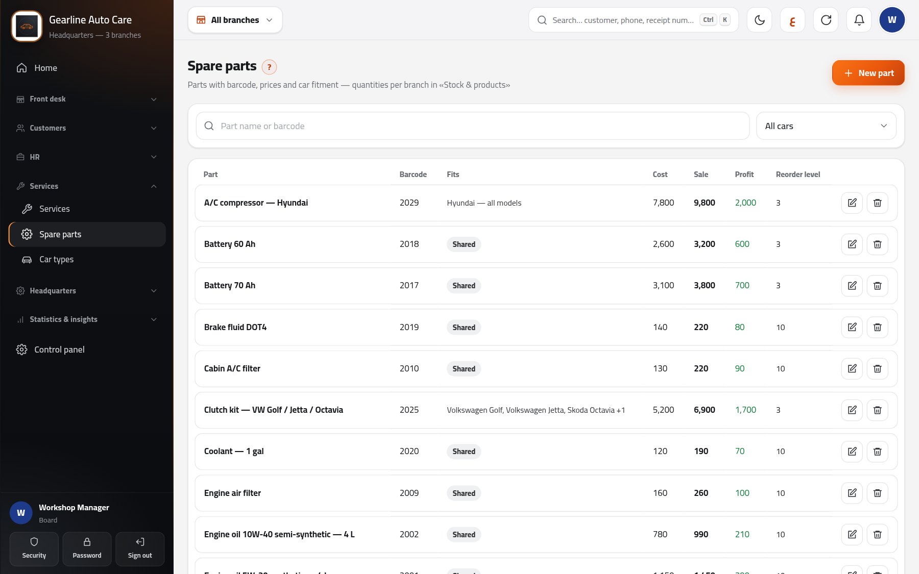Expand the Headquarters menu section

pyautogui.click(x=87, y=291)
